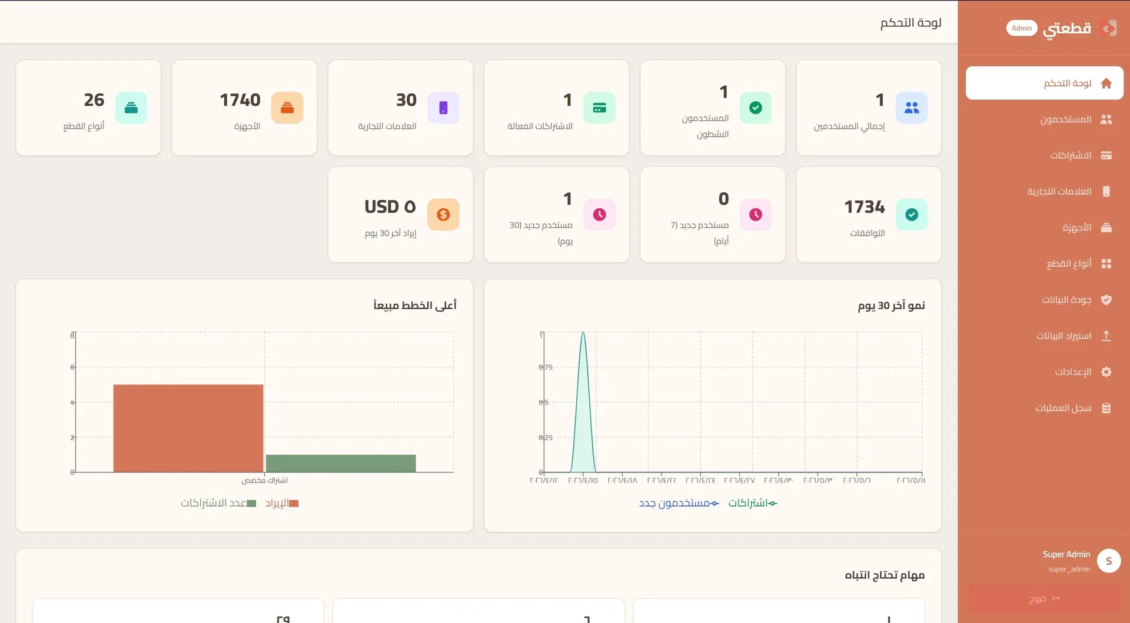Go to الاشتراكات in the sidebar
The width and height of the screenshot is (1130, 623).
1045,155
